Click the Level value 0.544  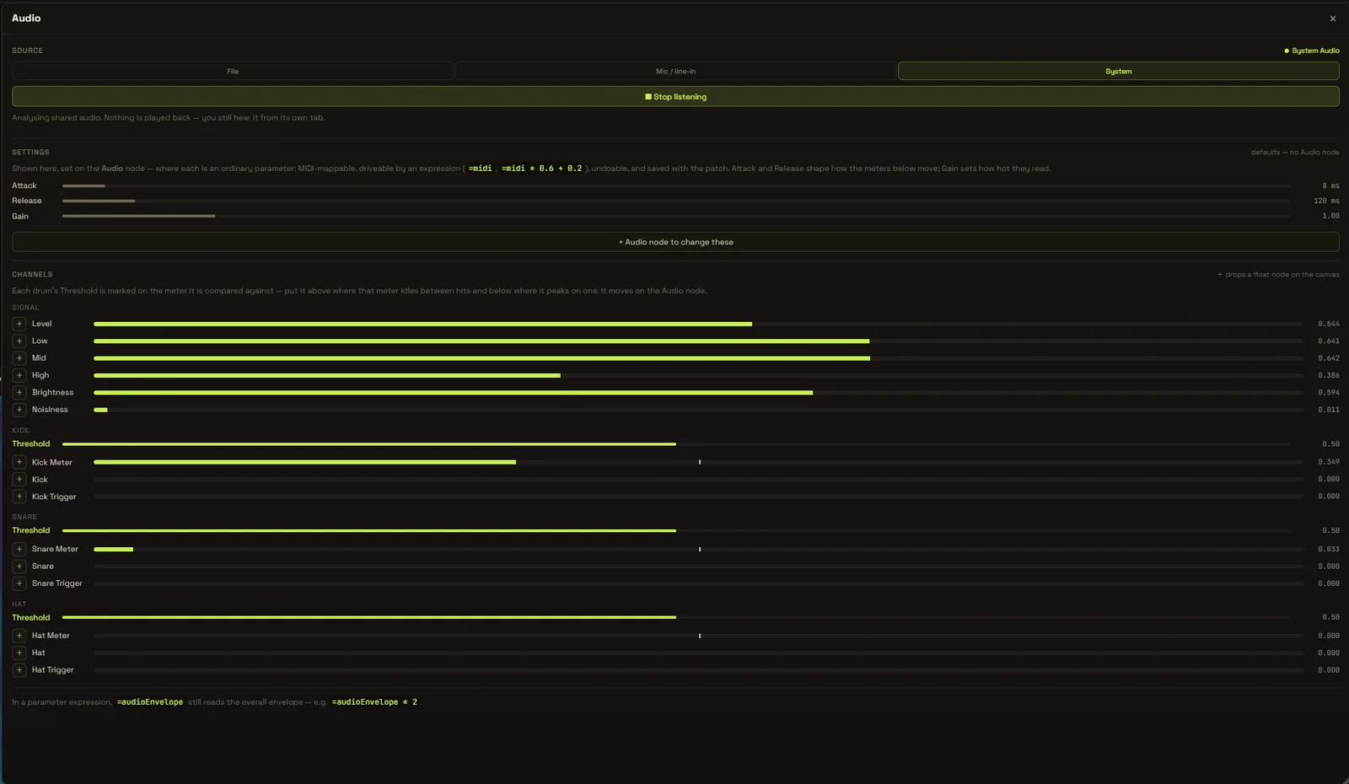coord(1328,324)
